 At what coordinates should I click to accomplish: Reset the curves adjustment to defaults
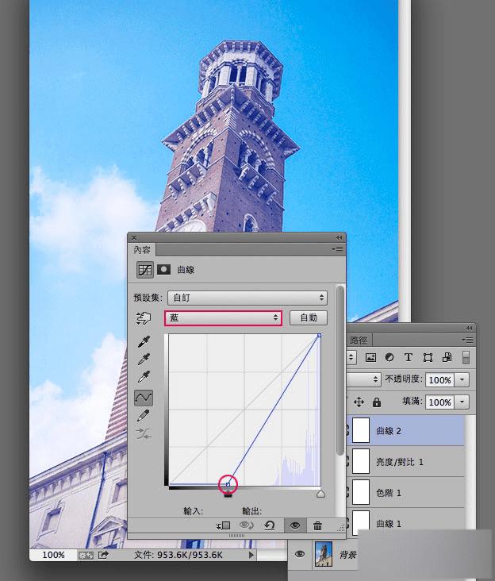[270, 525]
